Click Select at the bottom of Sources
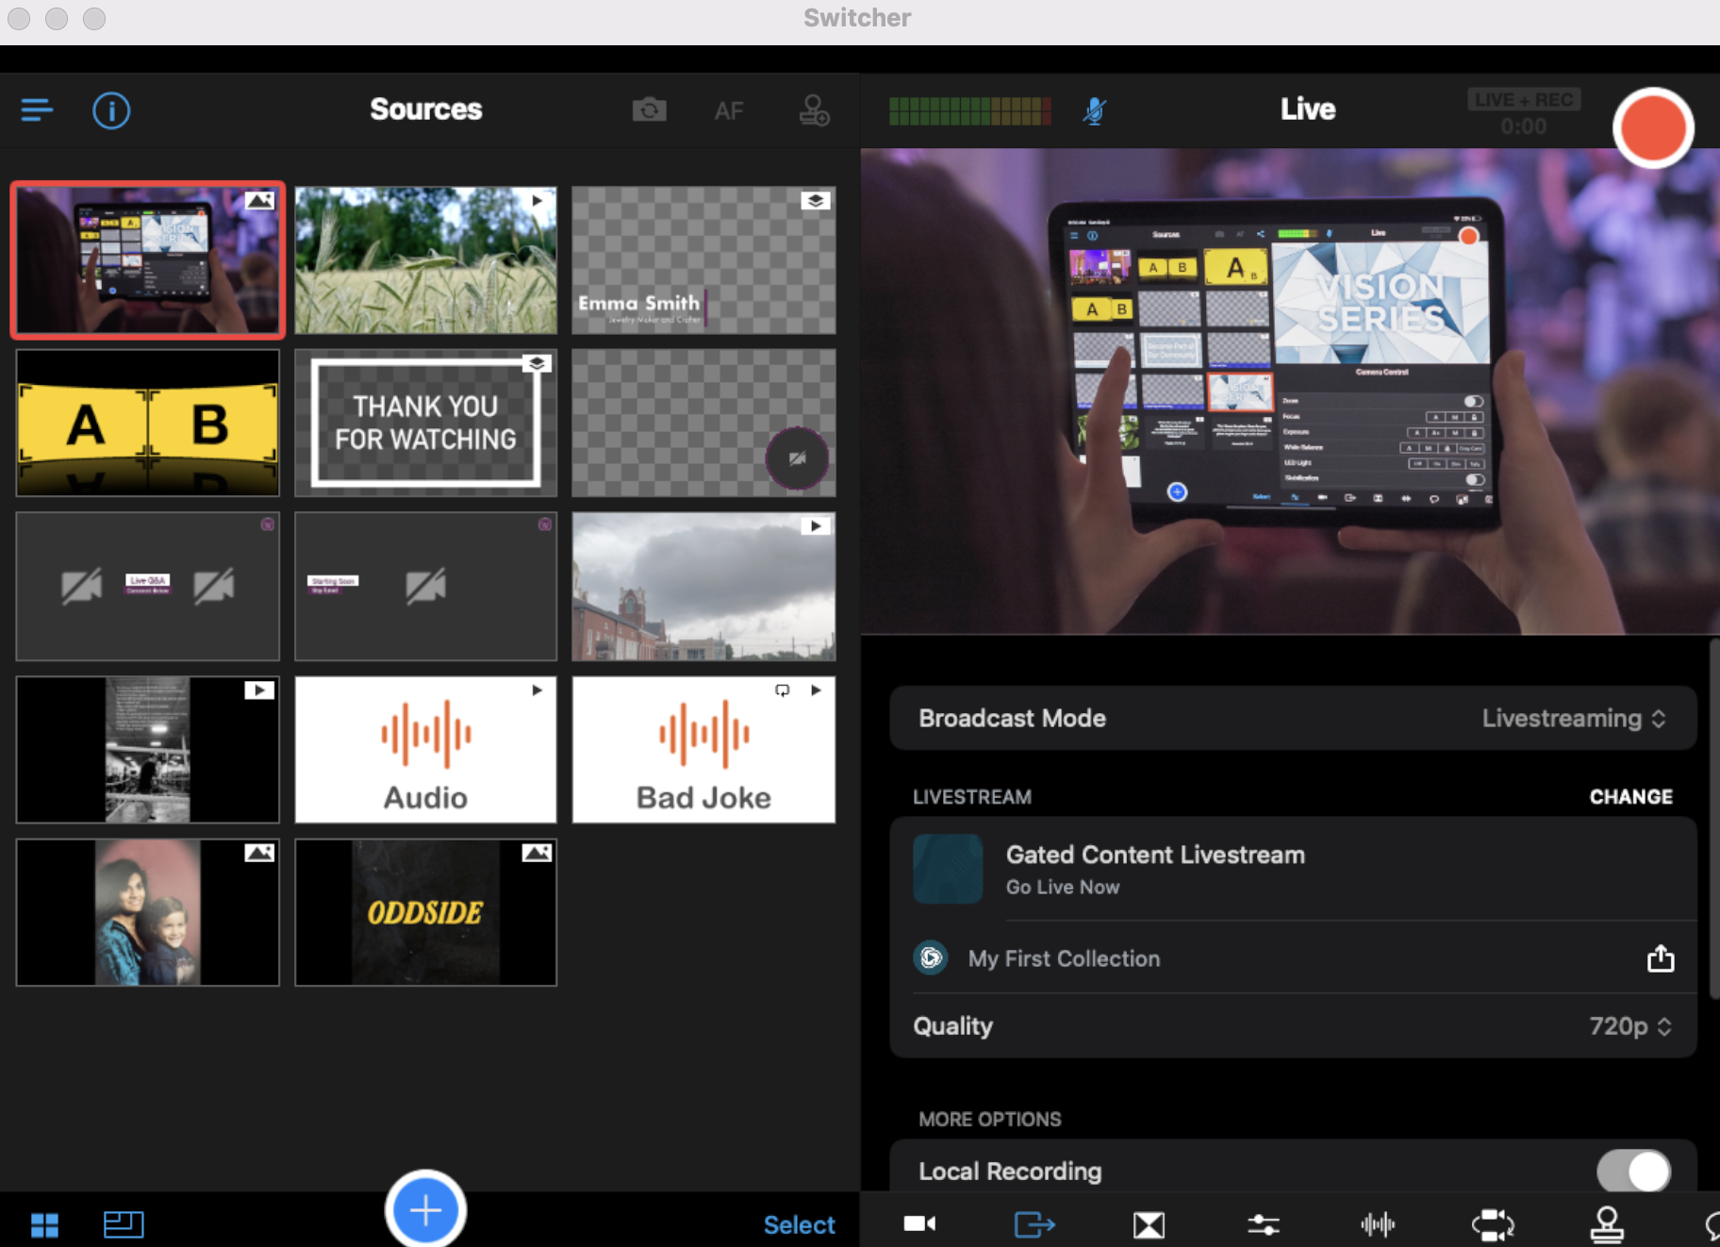This screenshot has width=1720, height=1247. click(x=799, y=1224)
